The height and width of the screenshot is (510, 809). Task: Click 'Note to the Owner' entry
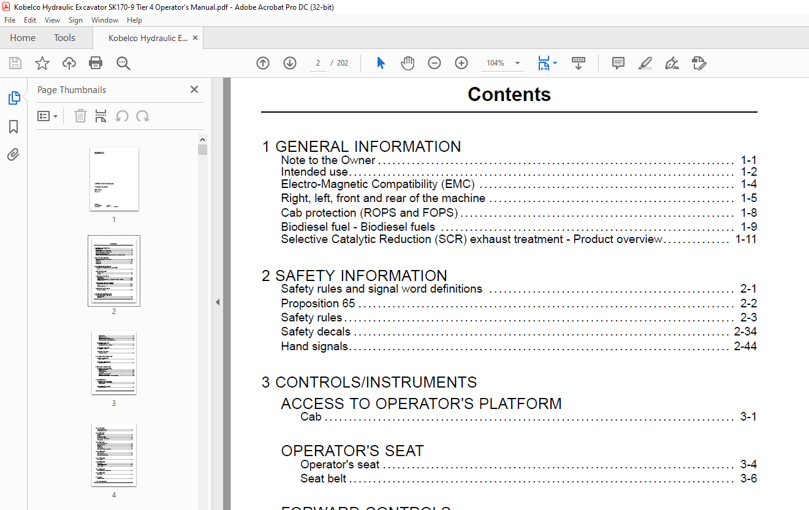pos(328,160)
